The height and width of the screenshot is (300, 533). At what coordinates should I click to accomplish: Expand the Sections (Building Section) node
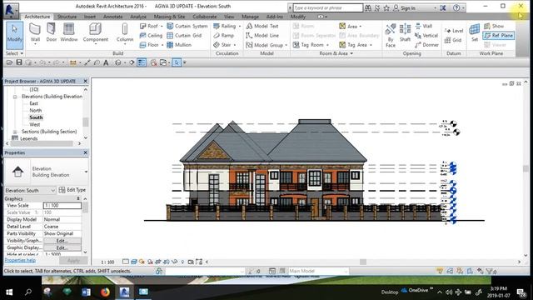15,132
